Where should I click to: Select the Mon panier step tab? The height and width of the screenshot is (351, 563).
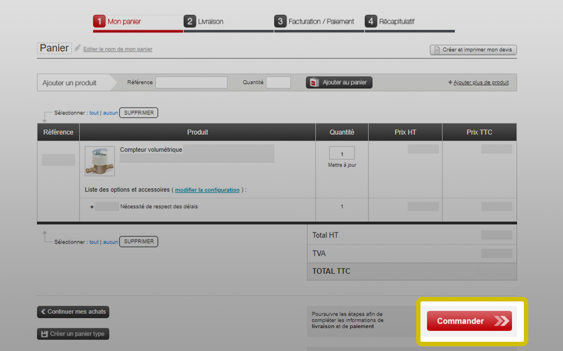click(x=124, y=21)
